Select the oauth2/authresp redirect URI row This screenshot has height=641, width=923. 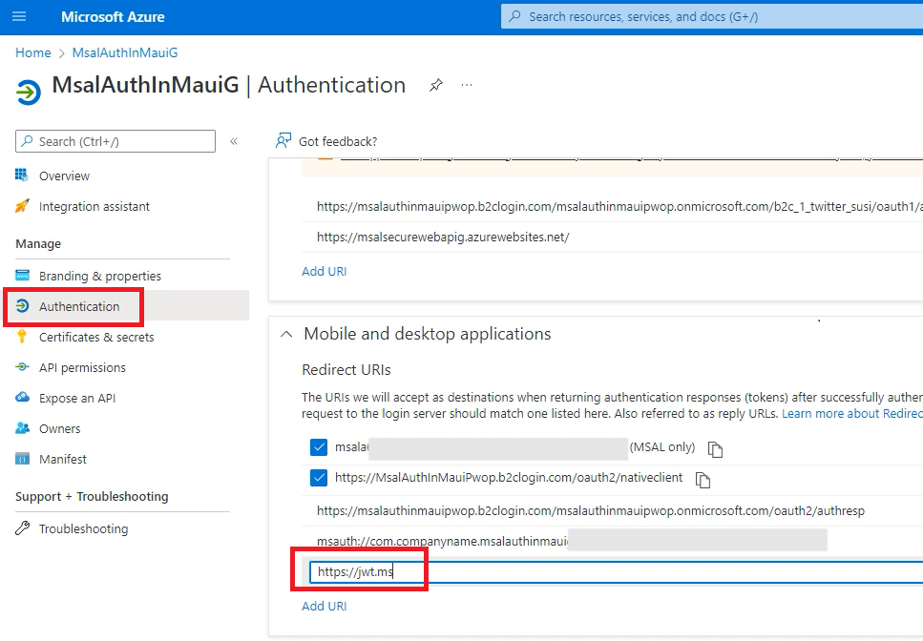[612, 511]
